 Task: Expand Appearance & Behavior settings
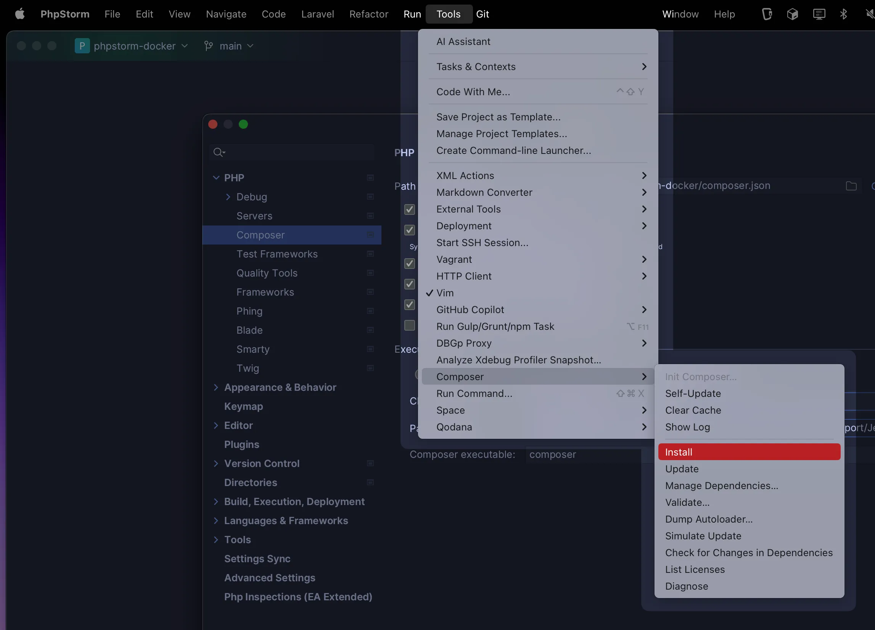(216, 387)
